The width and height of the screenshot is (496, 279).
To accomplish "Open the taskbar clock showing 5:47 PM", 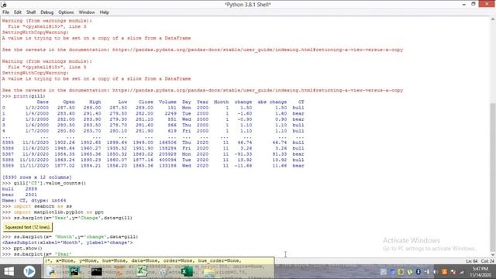I will pos(480,272).
